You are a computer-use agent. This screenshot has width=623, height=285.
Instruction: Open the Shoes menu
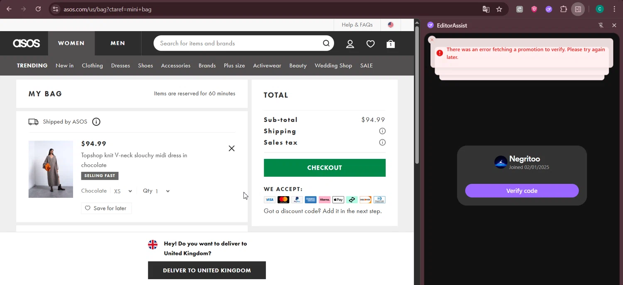145,66
